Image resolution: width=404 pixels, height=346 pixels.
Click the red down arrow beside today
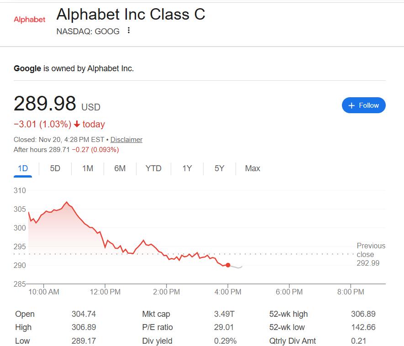point(77,124)
